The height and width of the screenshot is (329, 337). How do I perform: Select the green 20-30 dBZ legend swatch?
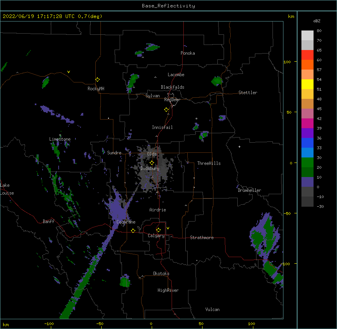click(x=307, y=163)
